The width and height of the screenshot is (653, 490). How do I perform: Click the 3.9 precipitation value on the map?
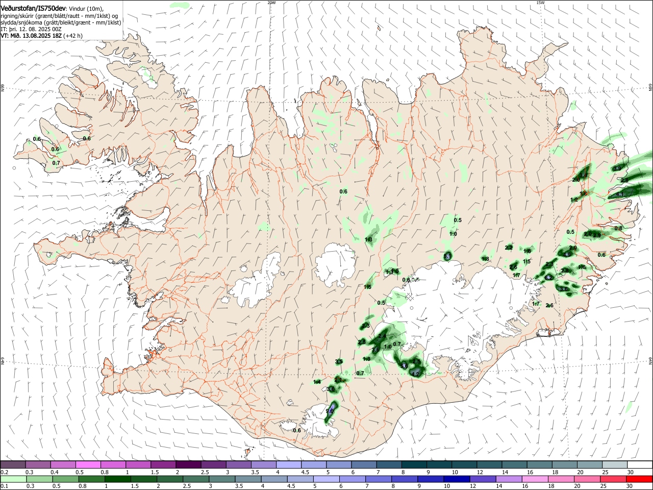point(617,168)
